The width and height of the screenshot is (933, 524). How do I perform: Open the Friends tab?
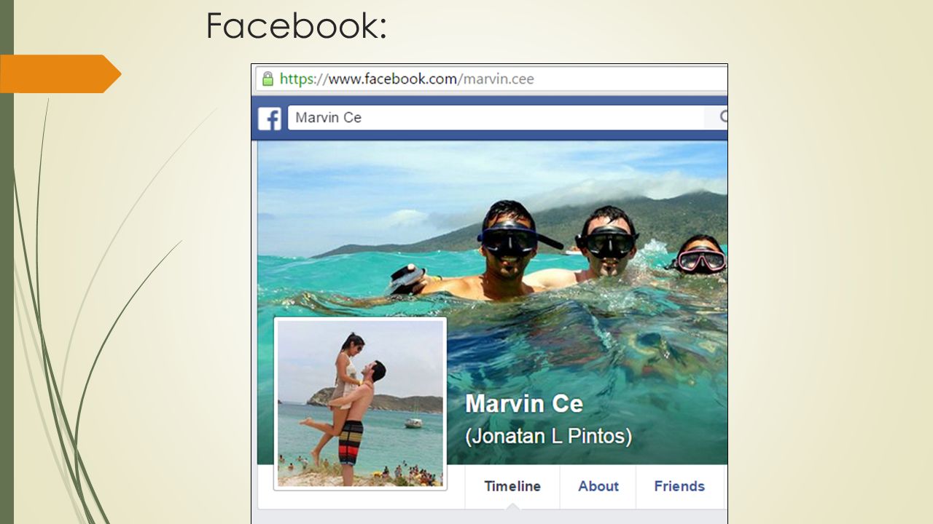679,486
